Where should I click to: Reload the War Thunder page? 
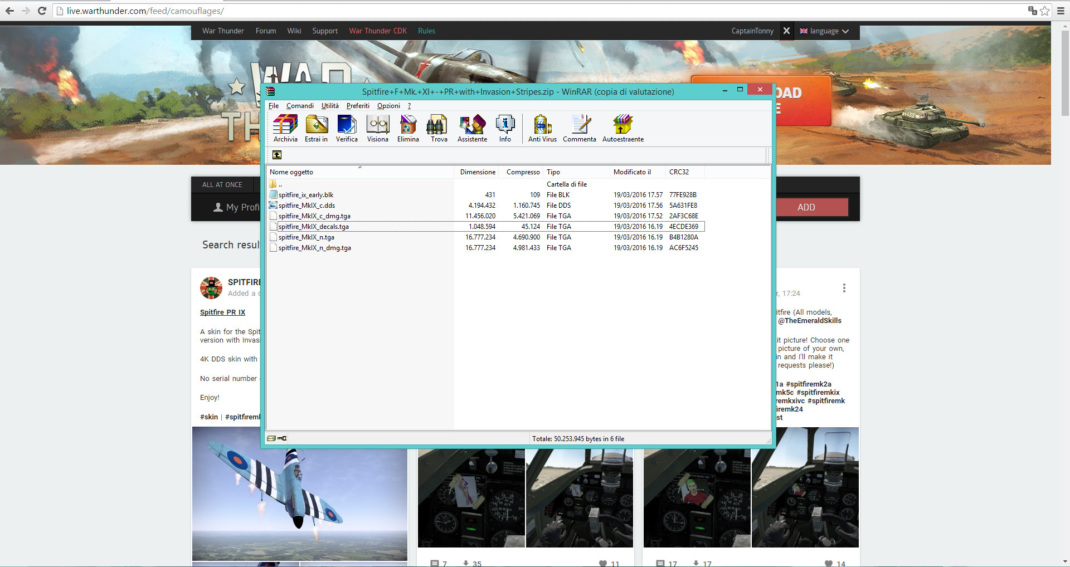tap(42, 11)
